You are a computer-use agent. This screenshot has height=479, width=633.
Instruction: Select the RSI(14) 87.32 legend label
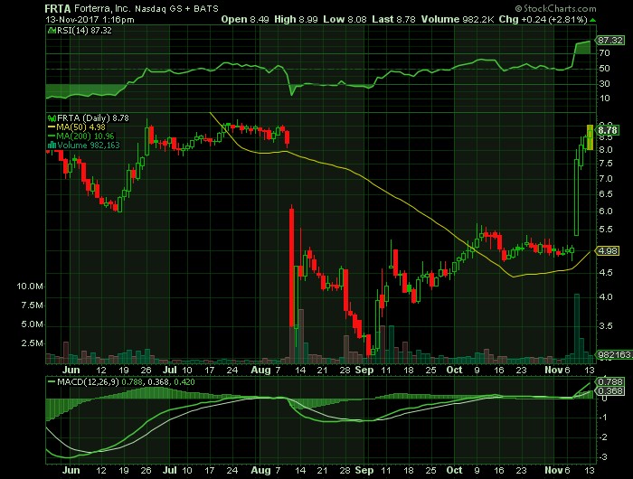84,30
